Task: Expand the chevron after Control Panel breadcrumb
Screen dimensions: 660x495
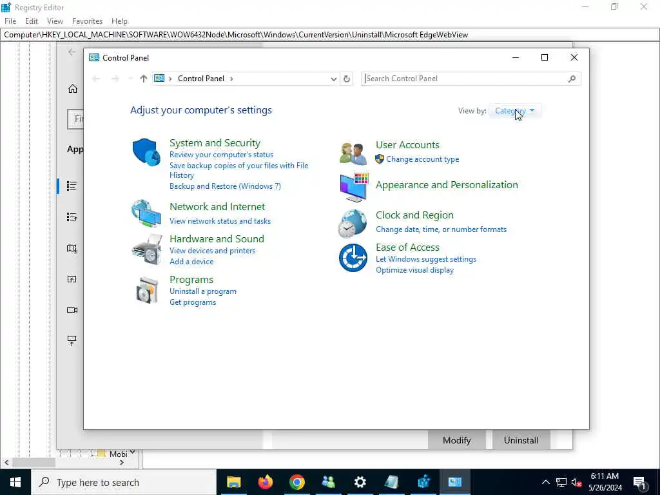Action: 231,79
